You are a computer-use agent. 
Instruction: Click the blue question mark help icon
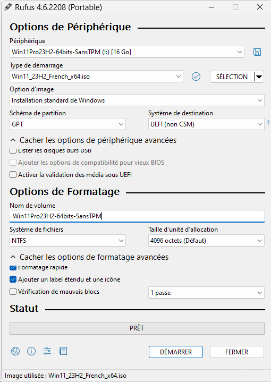click(268, 123)
